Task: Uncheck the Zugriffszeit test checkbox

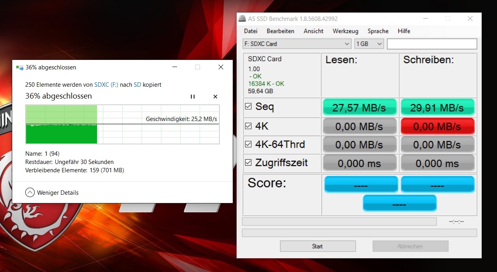Action: tap(248, 162)
